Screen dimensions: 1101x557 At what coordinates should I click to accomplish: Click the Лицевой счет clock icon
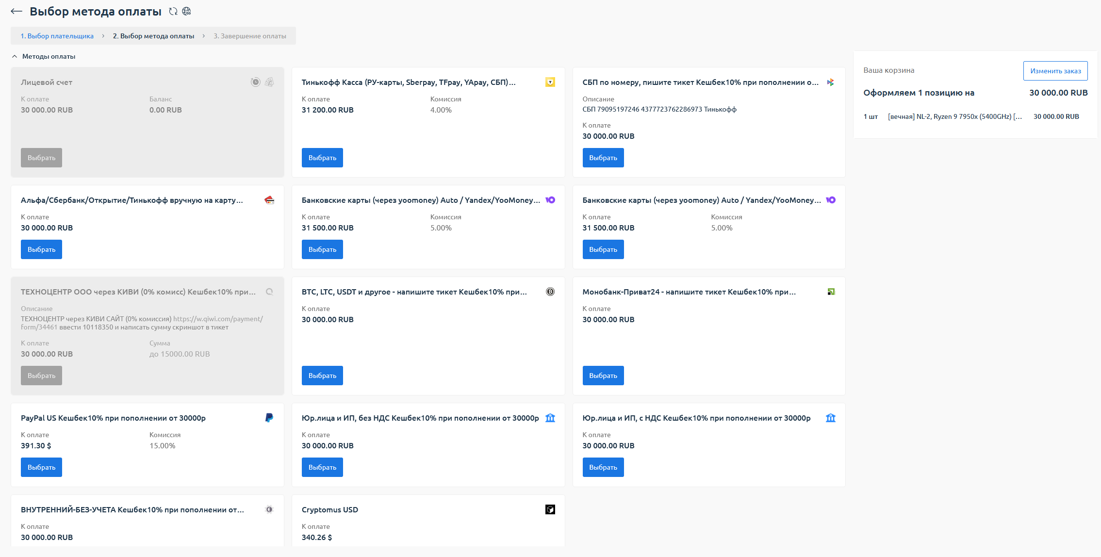click(x=255, y=82)
